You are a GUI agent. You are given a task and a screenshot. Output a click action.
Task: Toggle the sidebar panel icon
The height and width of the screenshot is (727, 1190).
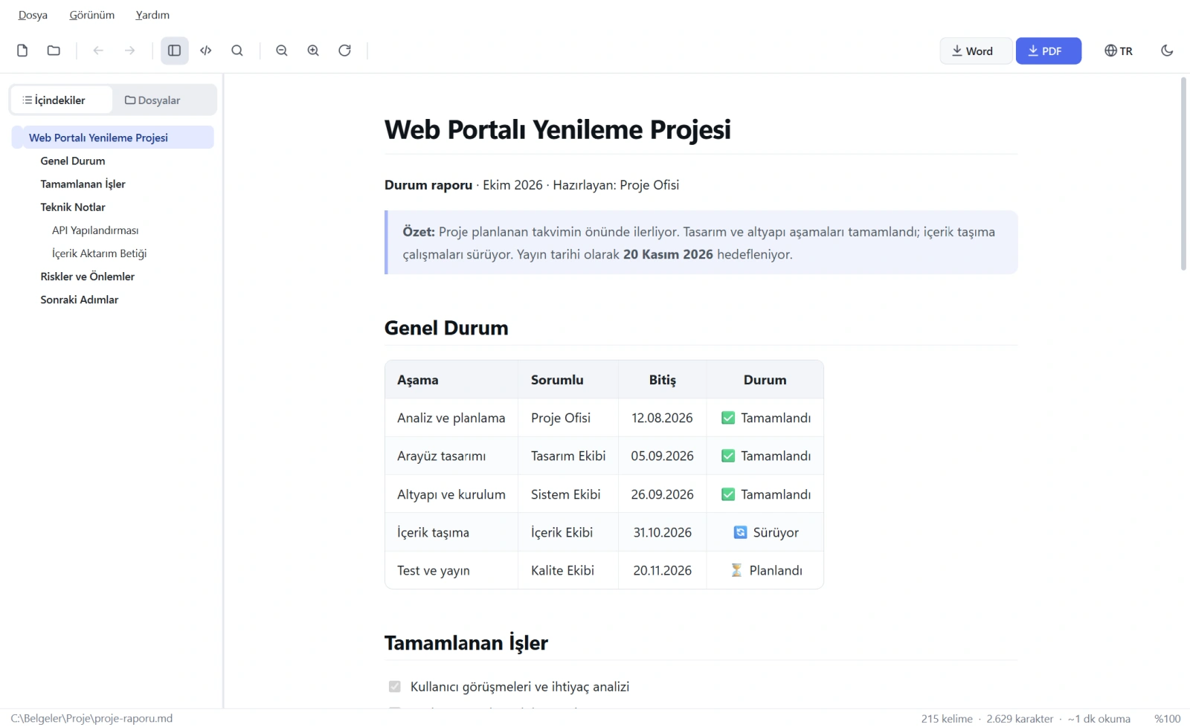coord(175,51)
